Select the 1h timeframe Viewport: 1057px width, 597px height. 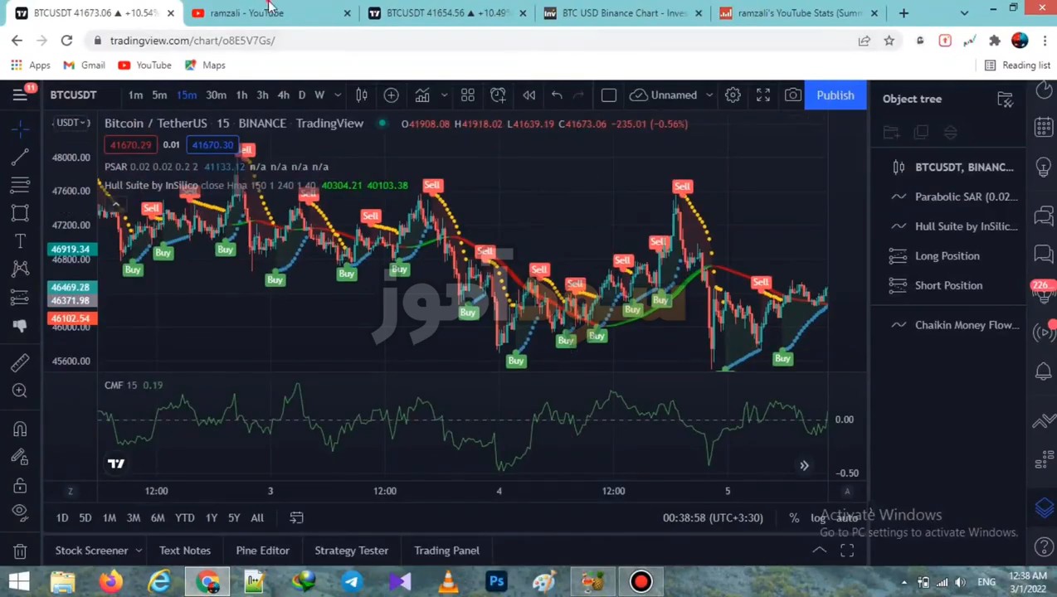241,95
